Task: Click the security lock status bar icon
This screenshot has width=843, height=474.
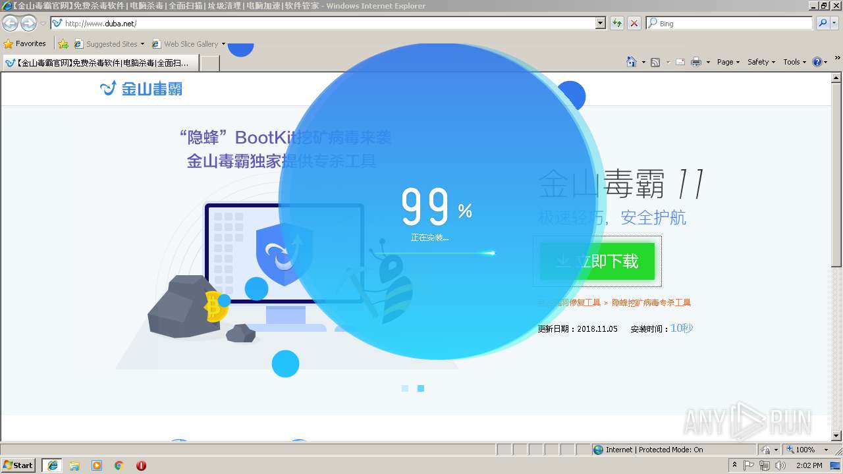Action: pos(766,450)
